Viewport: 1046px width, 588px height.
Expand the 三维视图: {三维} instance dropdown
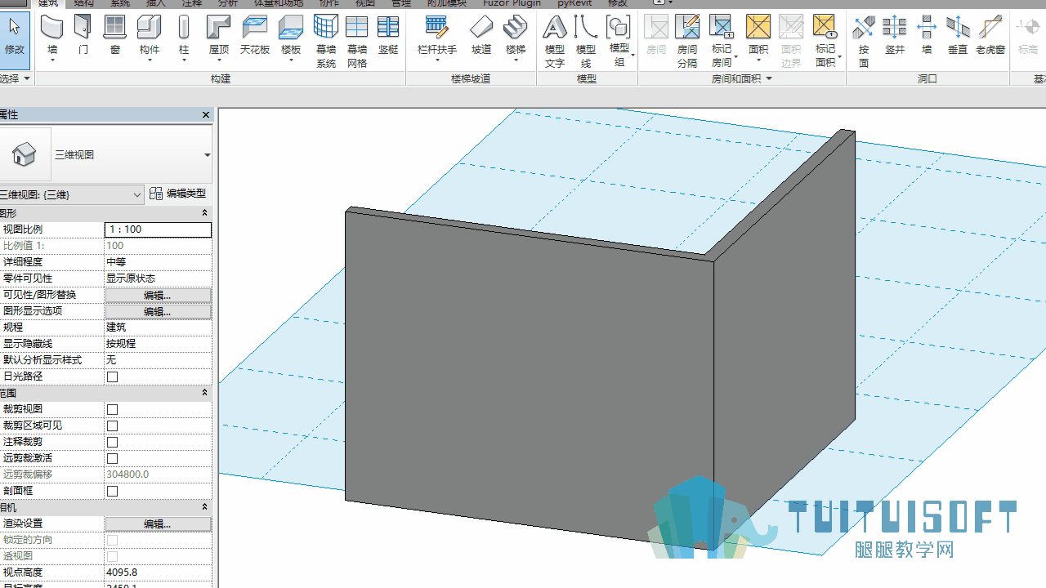point(137,194)
